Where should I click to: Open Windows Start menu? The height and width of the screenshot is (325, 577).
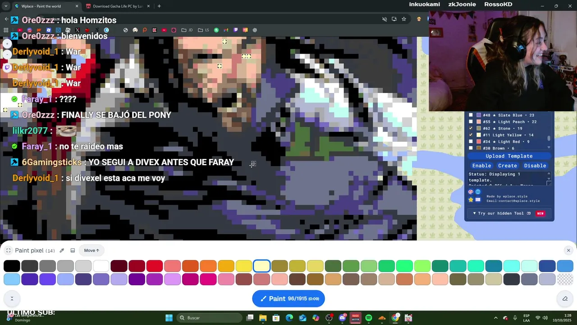point(169,318)
